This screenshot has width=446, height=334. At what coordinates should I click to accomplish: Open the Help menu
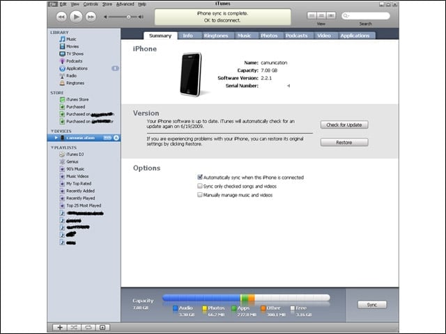(x=142, y=4)
